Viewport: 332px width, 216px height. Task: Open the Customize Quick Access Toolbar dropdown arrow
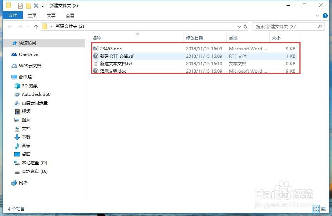tap(43, 6)
